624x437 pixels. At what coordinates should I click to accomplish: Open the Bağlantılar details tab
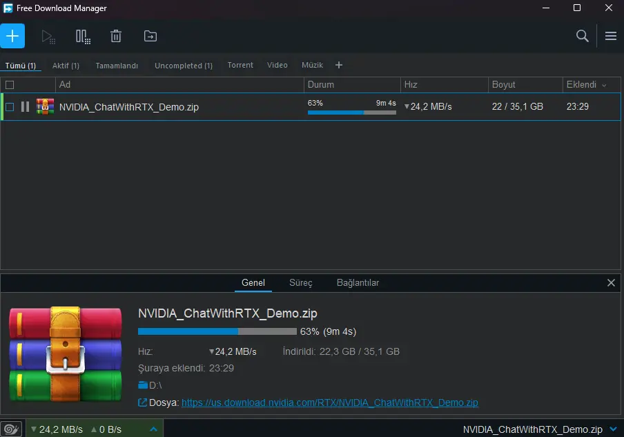click(358, 283)
